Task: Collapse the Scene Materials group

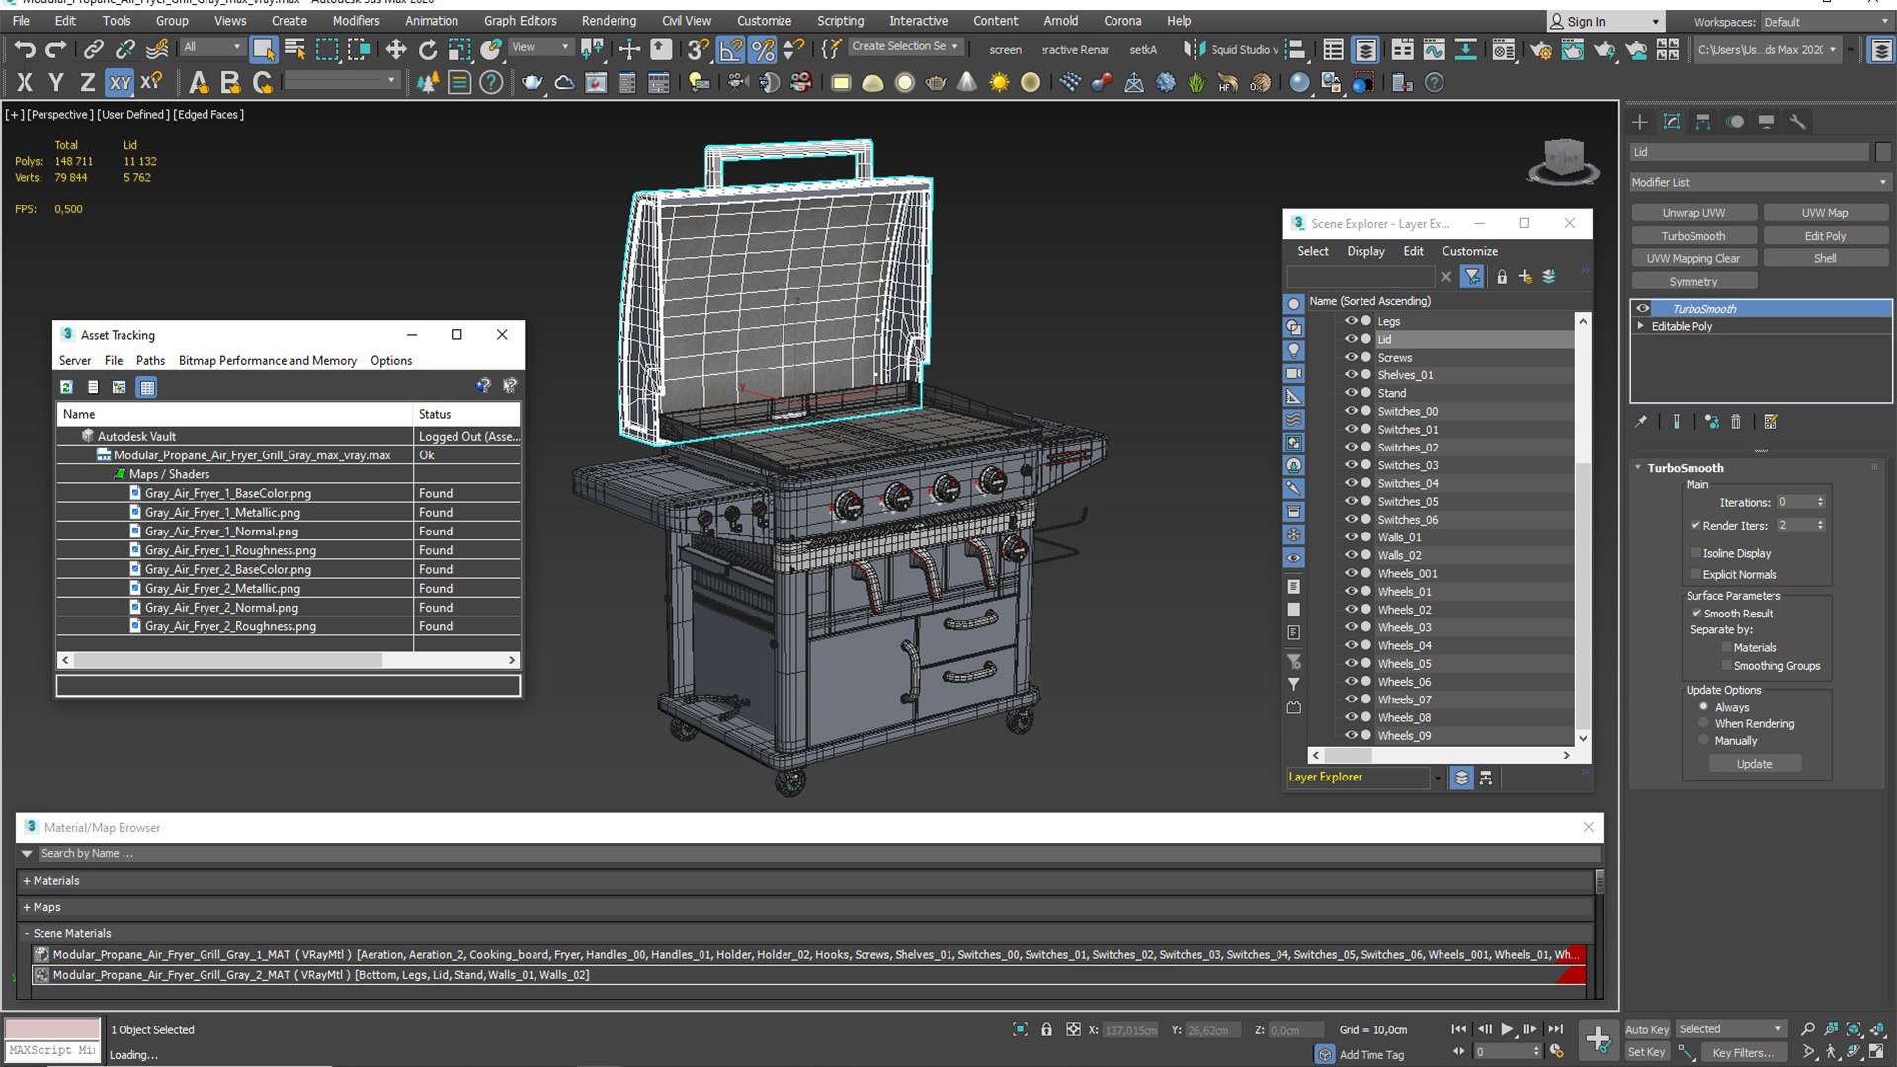Action: (x=27, y=933)
